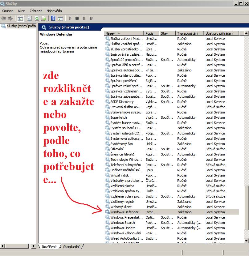Open the Akce menu
Viewport: 249px width, 256px height.
[x=21, y=11]
